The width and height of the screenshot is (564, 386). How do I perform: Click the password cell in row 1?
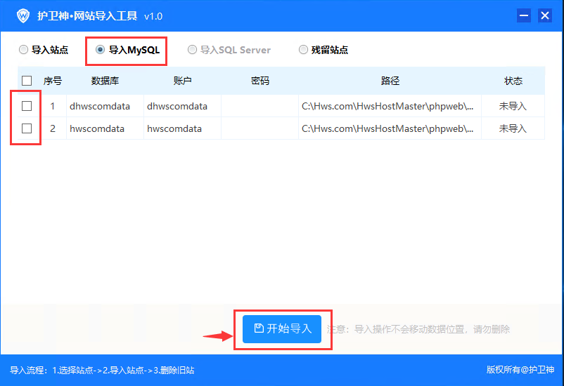(x=259, y=107)
